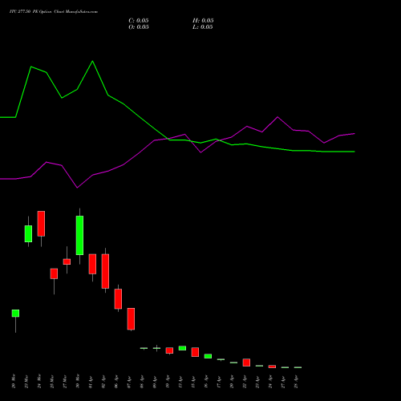Click the 30 Mar date label
The height and width of the screenshot is (401, 401).
78,382
